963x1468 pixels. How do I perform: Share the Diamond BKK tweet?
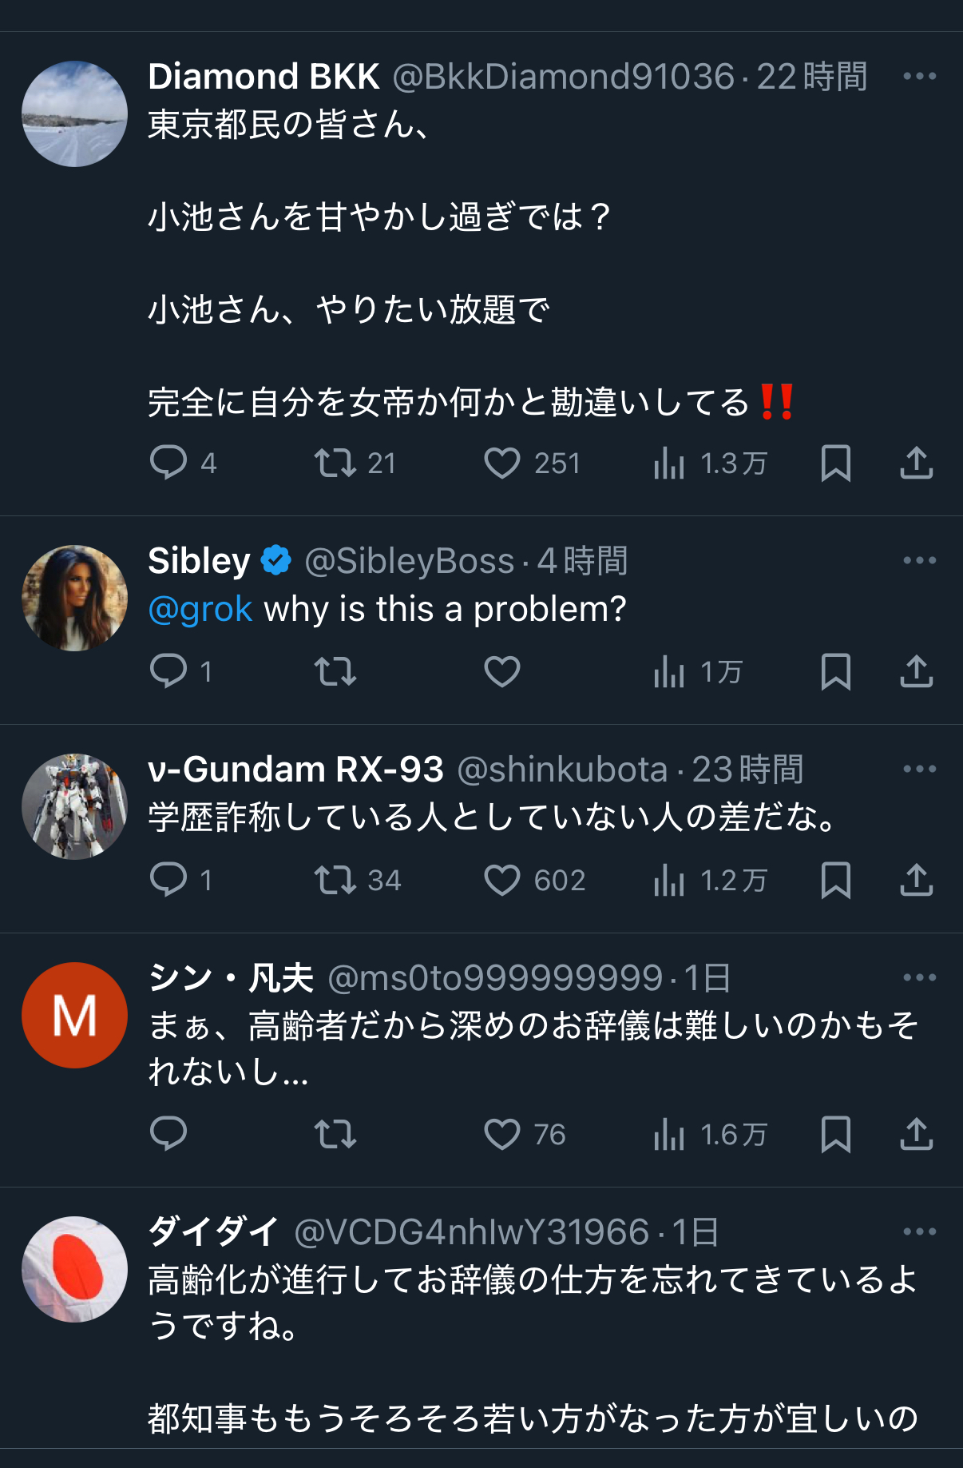click(x=916, y=463)
